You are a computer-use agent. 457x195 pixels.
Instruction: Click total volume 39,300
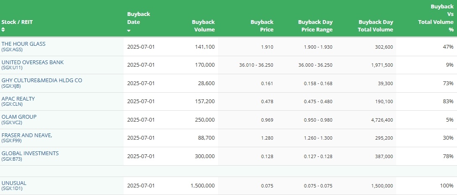(x=386, y=83)
